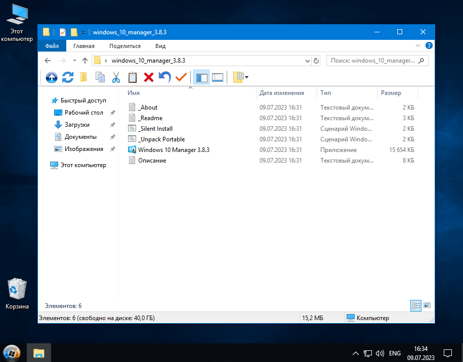This screenshot has height=362, width=463.
Task: Click the folder icon in the toolbar
Action: [83, 77]
